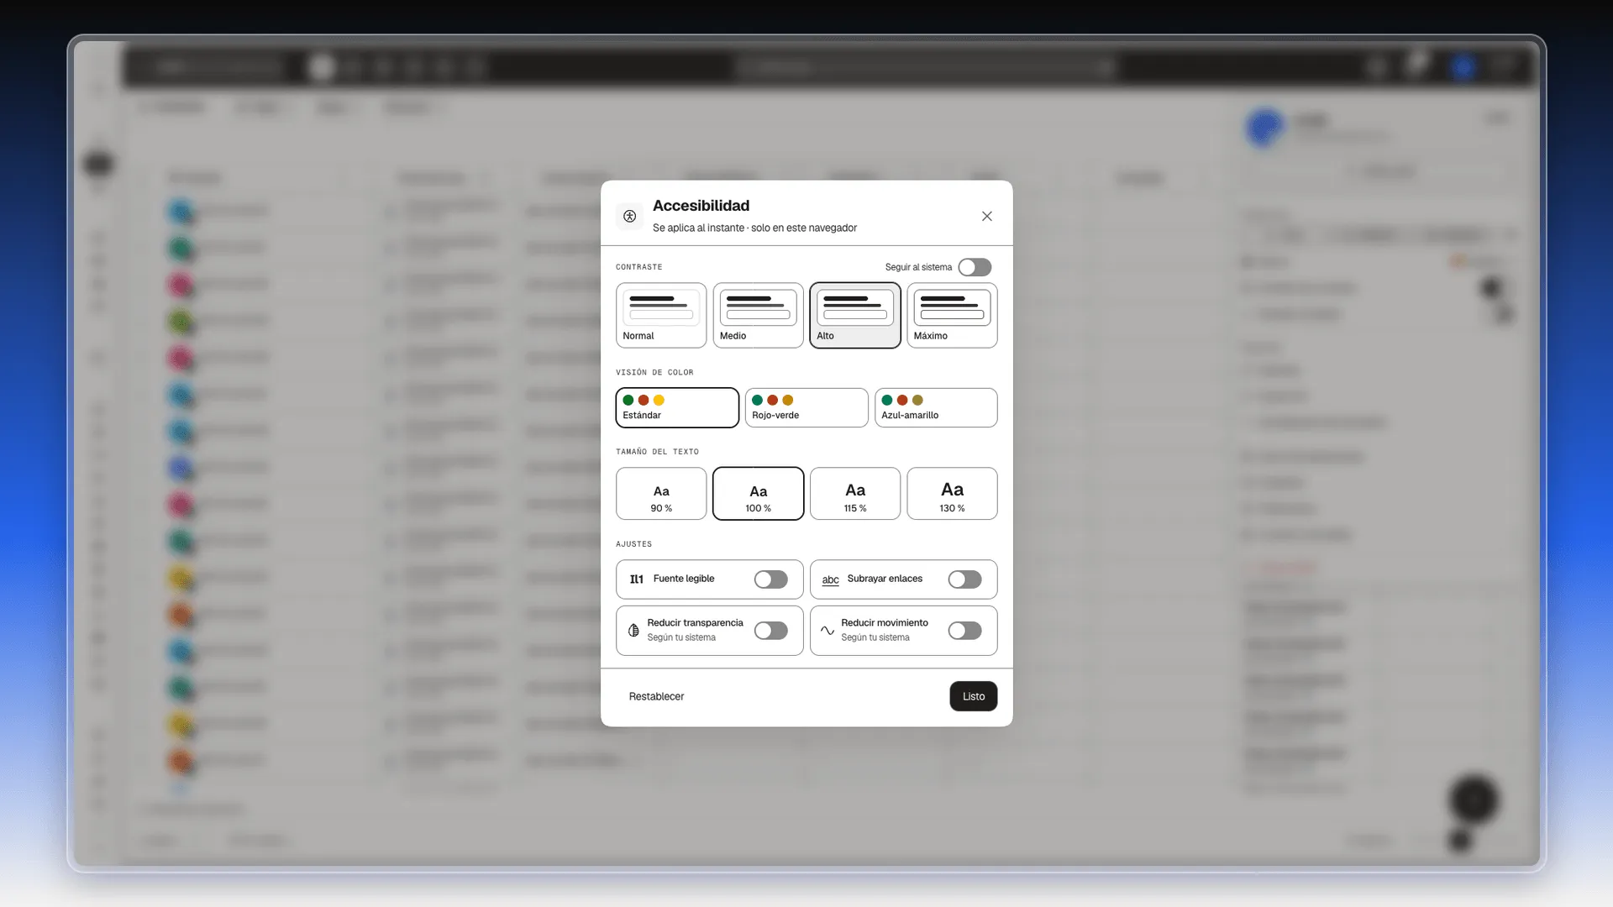Viewport: 1613px width, 907px height.
Task: Select Normal contrast option
Action: click(x=661, y=316)
